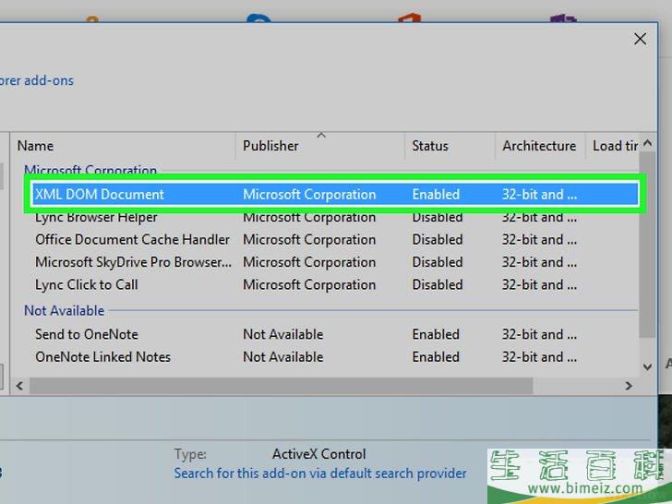Select Microsoft SkyDrive Pro Browser add-on
The image size is (672, 504).
335,262
